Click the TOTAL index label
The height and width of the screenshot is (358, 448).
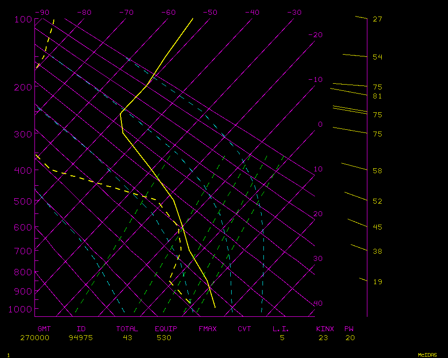(x=127, y=329)
